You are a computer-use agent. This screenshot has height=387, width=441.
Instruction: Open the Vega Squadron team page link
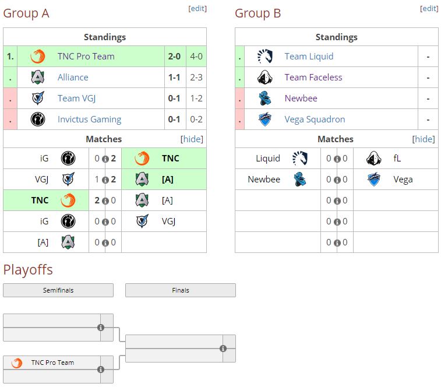pyautogui.click(x=315, y=119)
